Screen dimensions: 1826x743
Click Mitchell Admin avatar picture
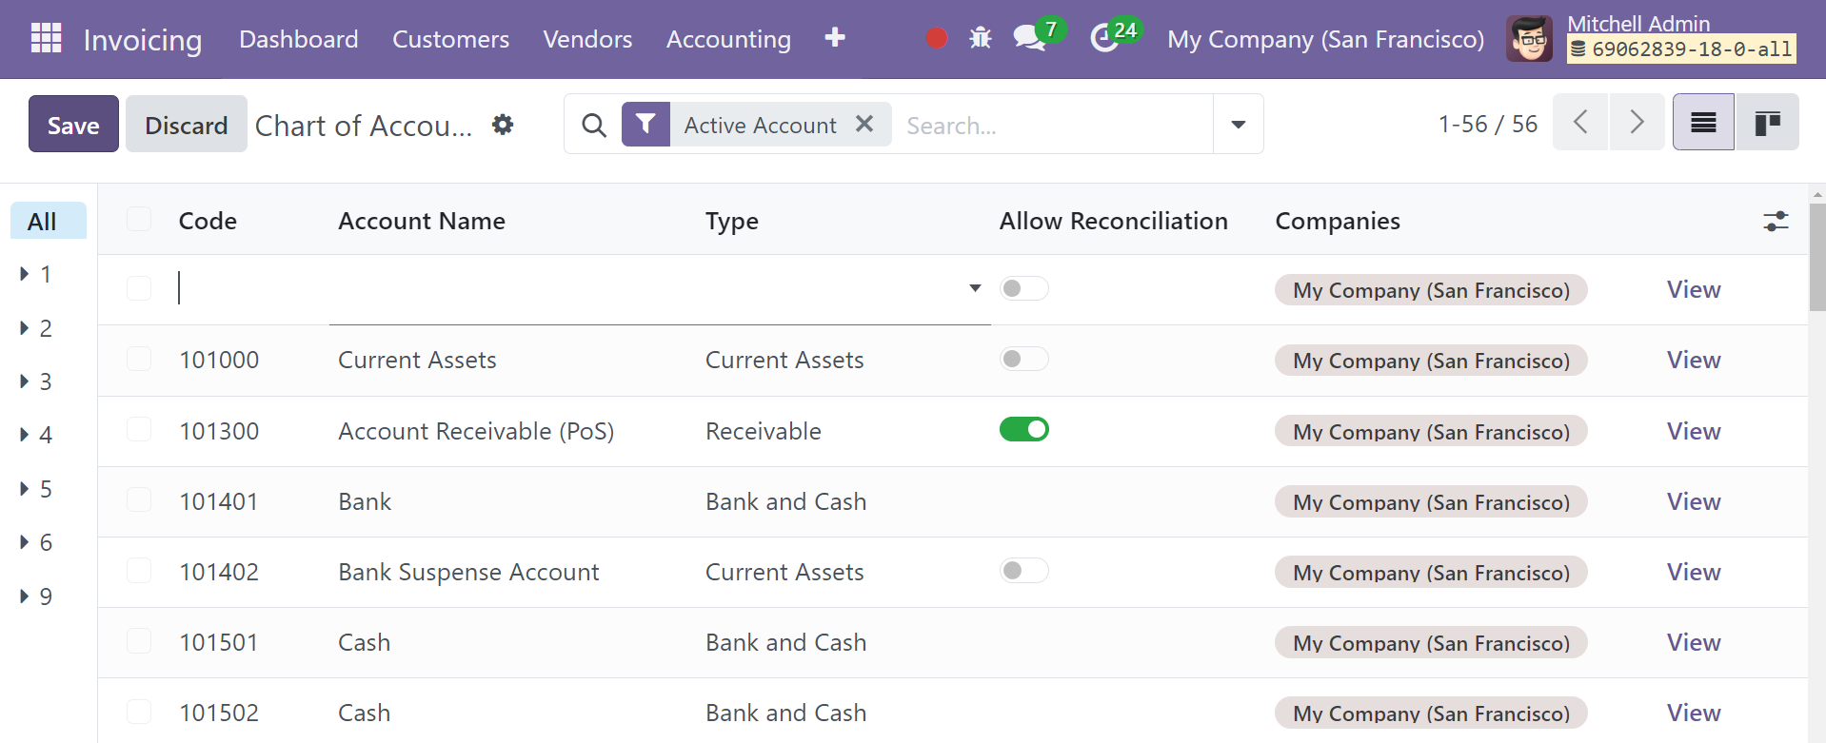(1530, 39)
